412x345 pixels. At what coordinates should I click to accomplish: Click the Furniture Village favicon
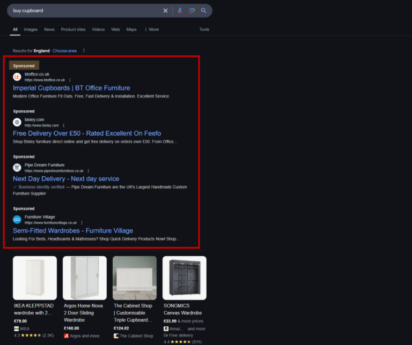17,220
